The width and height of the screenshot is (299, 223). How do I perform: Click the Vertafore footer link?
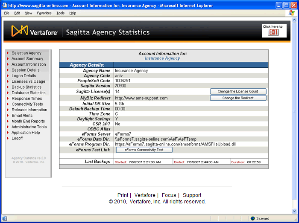(x=145, y=195)
